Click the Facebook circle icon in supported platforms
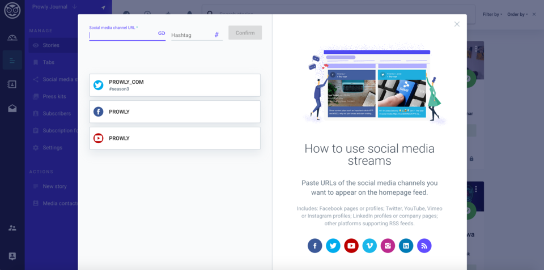This screenshot has height=270, width=544. [x=315, y=246]
